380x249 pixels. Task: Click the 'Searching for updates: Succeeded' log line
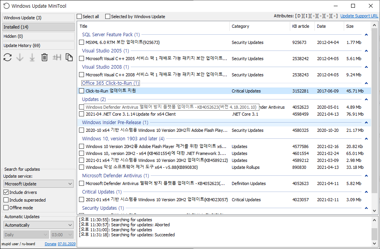tap(127, 235)
